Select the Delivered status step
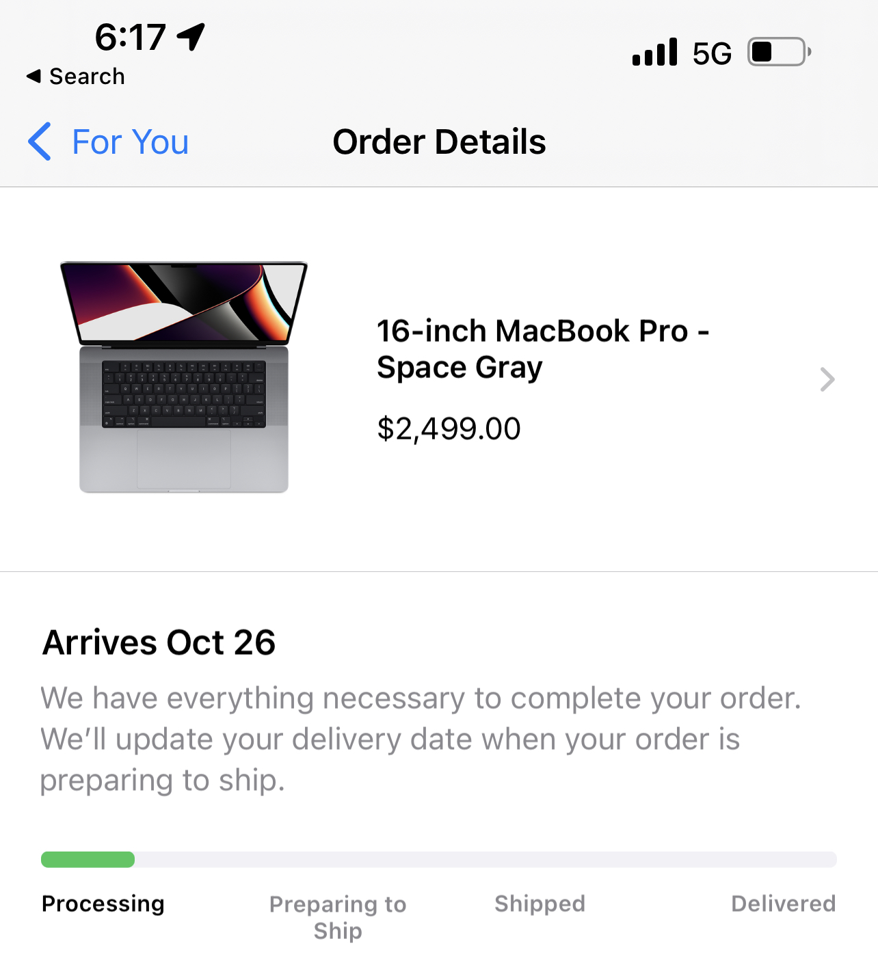Viewport: 878px width, 967px height. click(783, 903)
